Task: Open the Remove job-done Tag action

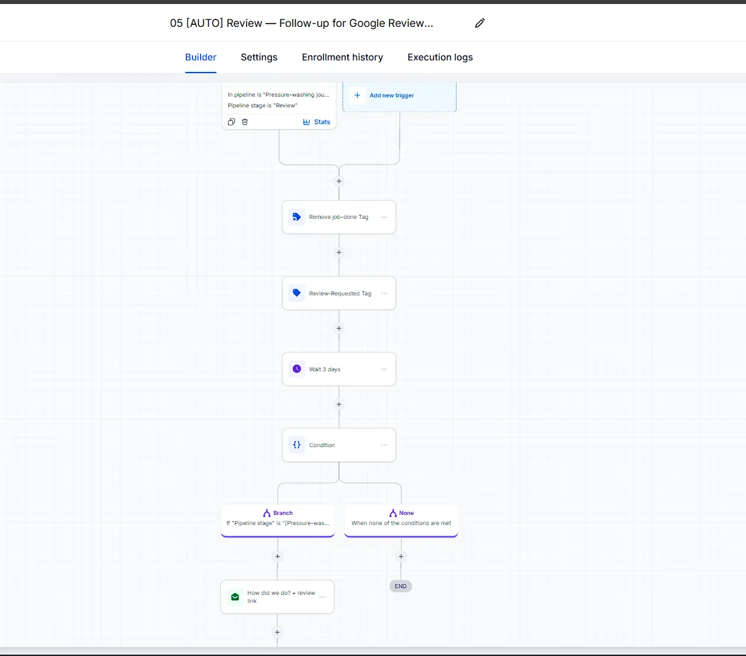Action: 338,217
